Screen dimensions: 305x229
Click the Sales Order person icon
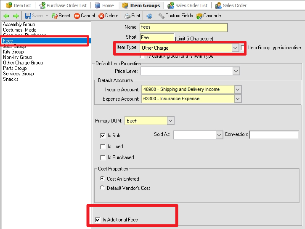click(218, 5)
